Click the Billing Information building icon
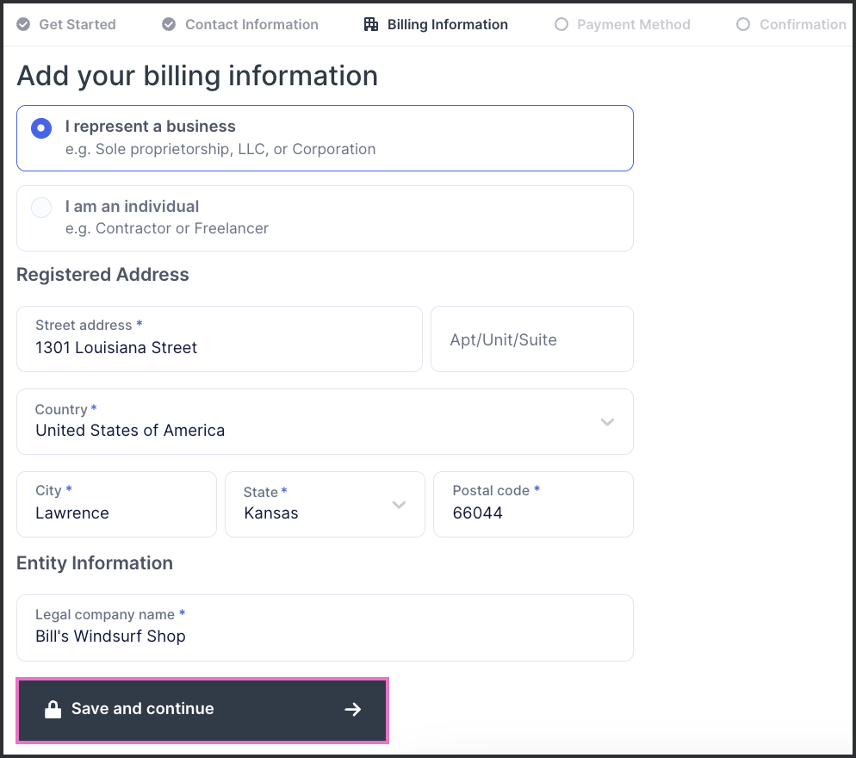 tap(371, 25)
